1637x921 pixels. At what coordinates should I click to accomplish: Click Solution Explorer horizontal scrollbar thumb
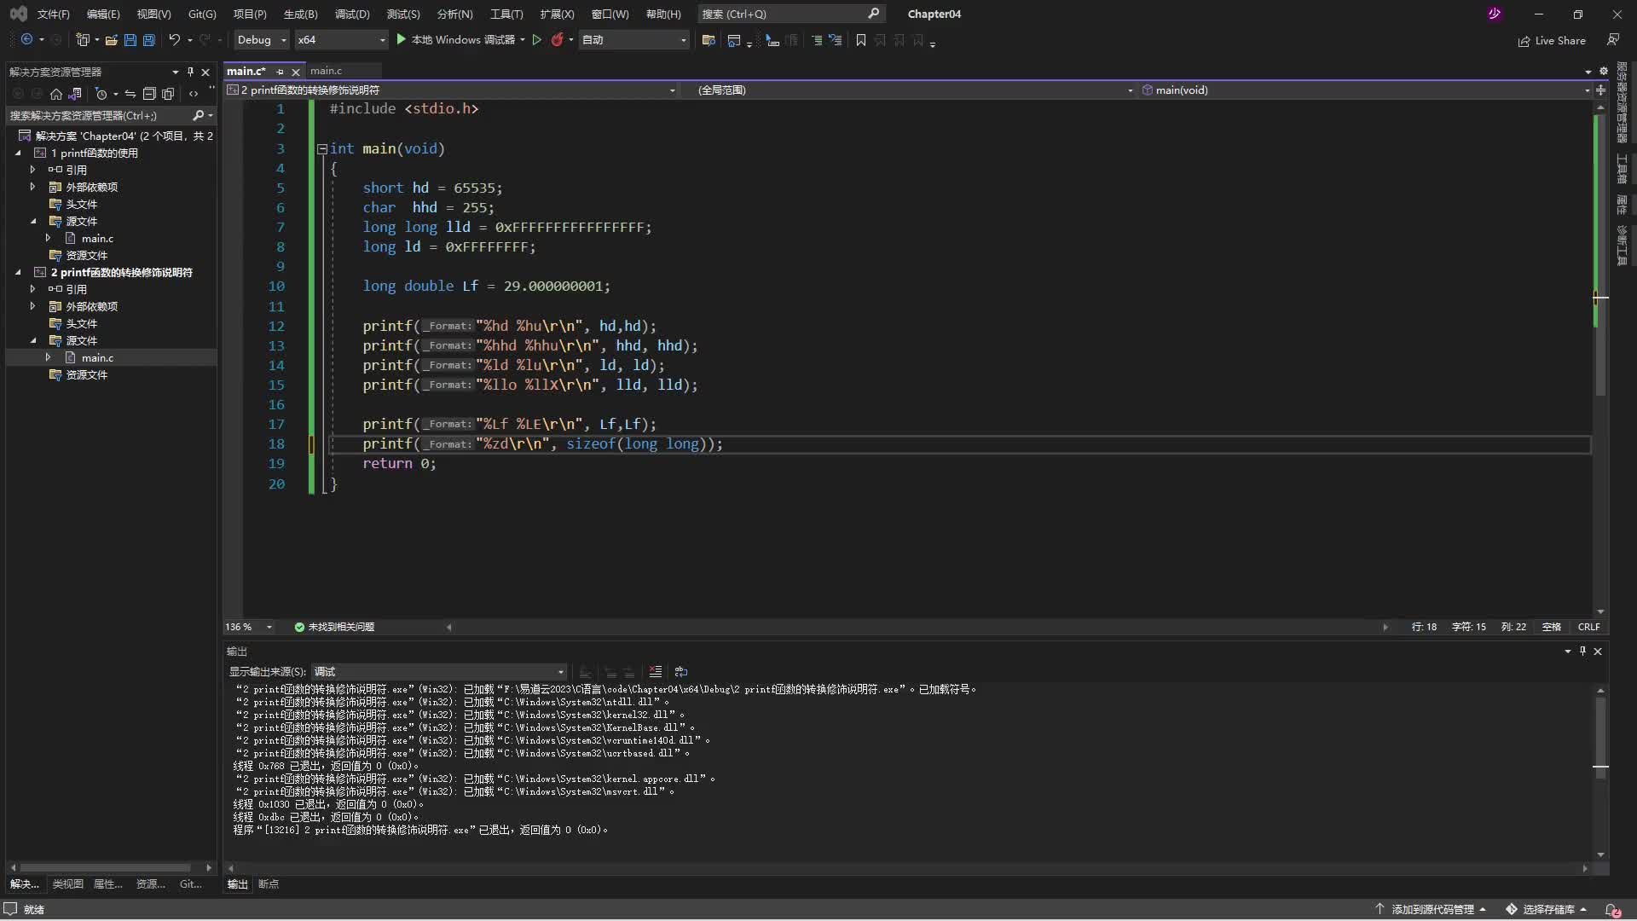point(104,867)
